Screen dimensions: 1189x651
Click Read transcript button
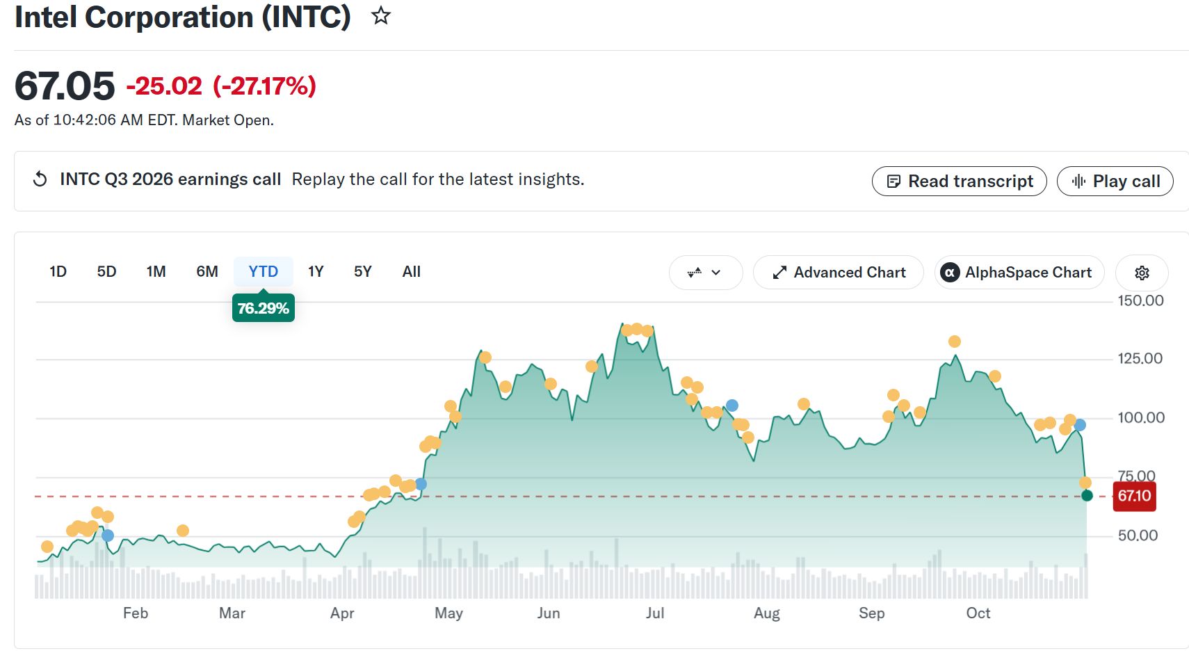(959, 182)
